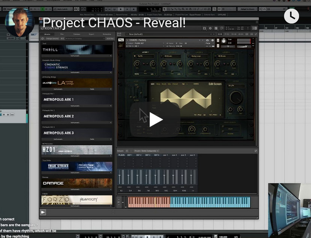Open the Preset page in CHAOS display
The width and height of the screenshot is (311, 238).
tap(175, 84)
